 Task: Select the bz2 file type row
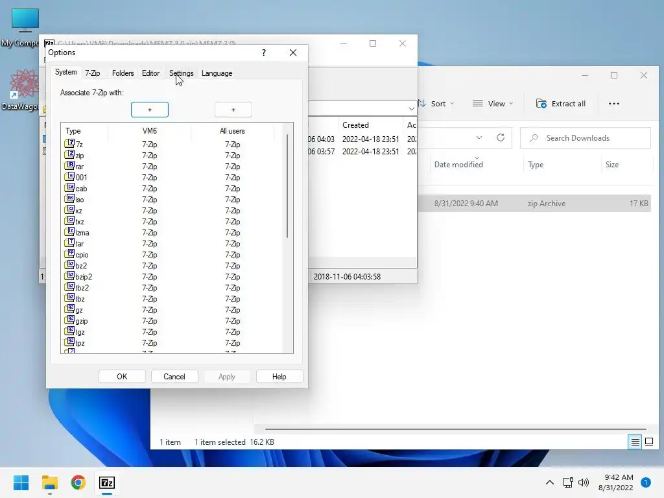[x=172, y=265]
